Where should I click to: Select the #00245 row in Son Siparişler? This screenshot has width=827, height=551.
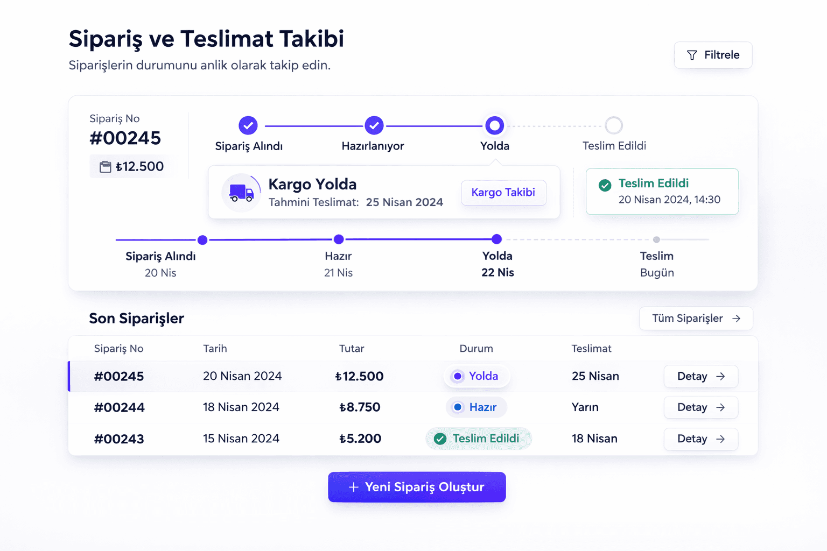[269, 376]
